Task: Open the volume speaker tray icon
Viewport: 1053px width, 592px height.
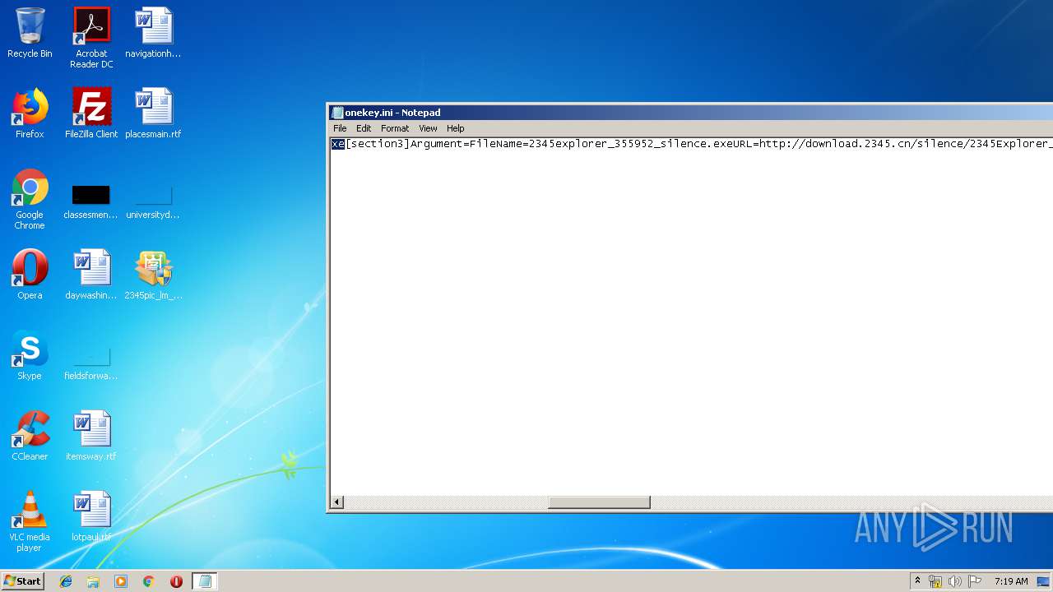Action: [954, 581]
